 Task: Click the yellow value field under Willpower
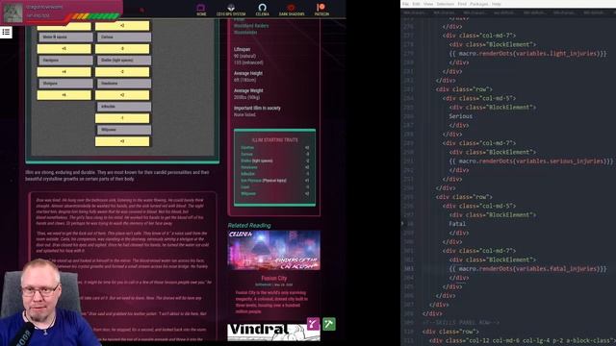click(122, 141)
